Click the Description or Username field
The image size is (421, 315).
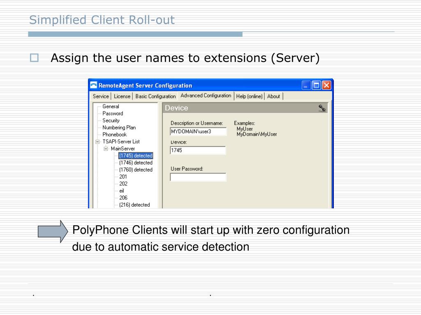[x=198, y=131]
